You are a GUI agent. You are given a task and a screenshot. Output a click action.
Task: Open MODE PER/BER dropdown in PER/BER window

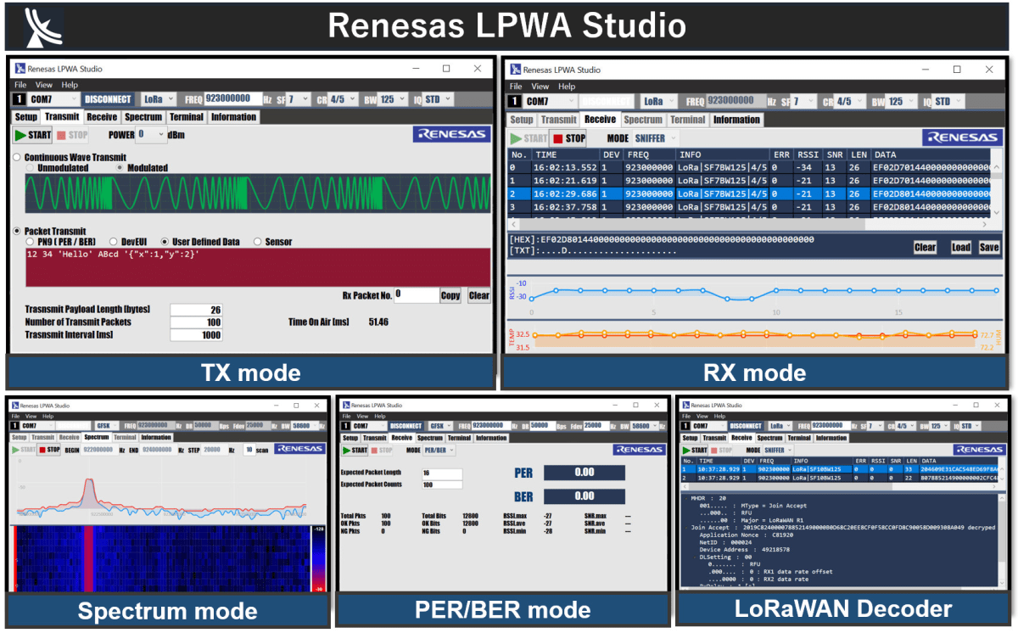click(439, 451)
